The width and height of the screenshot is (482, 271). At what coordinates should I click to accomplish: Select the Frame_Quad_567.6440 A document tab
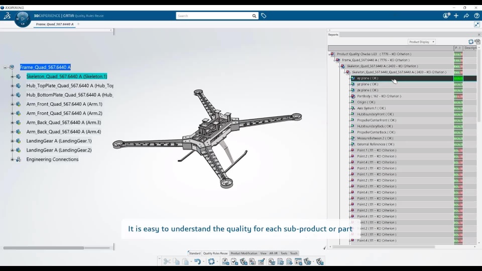tap(54, 24)
